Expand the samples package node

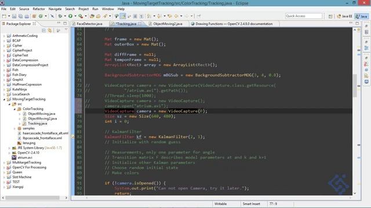pos(14,128)
